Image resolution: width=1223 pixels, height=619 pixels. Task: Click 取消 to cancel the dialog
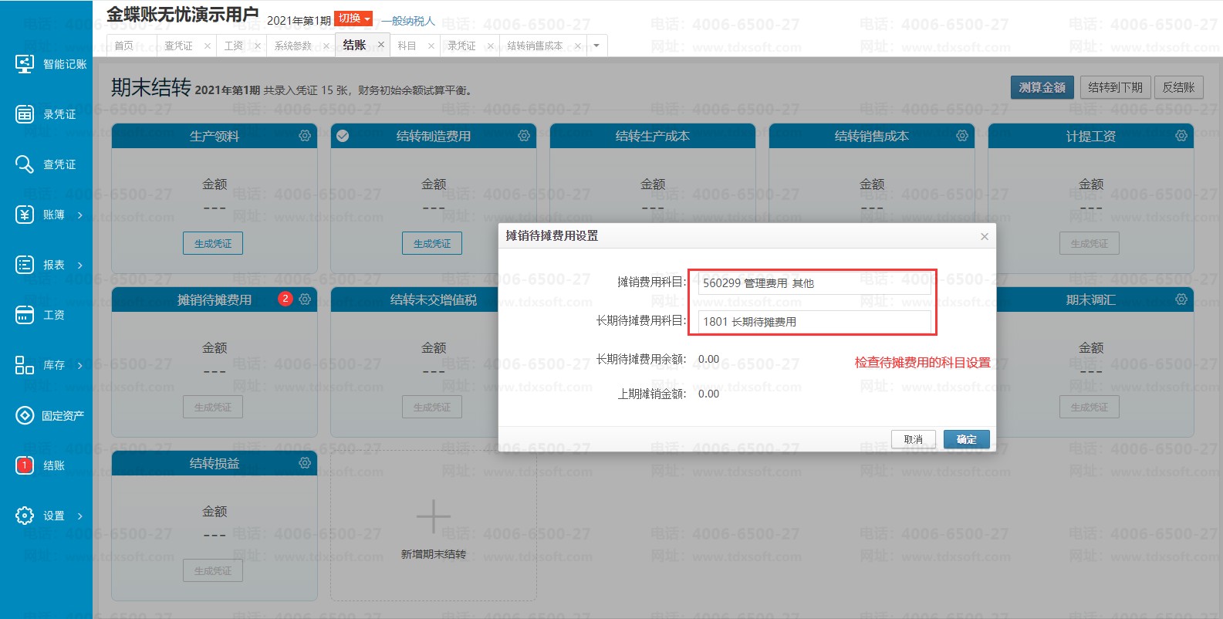pyautogui.click(x=913, y=439)
